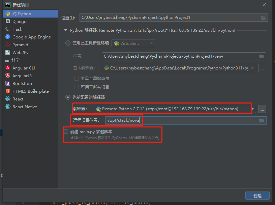Click the 远程项目位置 input field
275x205 pixels.
click(186, 120)
